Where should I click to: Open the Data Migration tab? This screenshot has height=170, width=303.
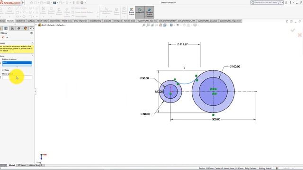point(80,21)
